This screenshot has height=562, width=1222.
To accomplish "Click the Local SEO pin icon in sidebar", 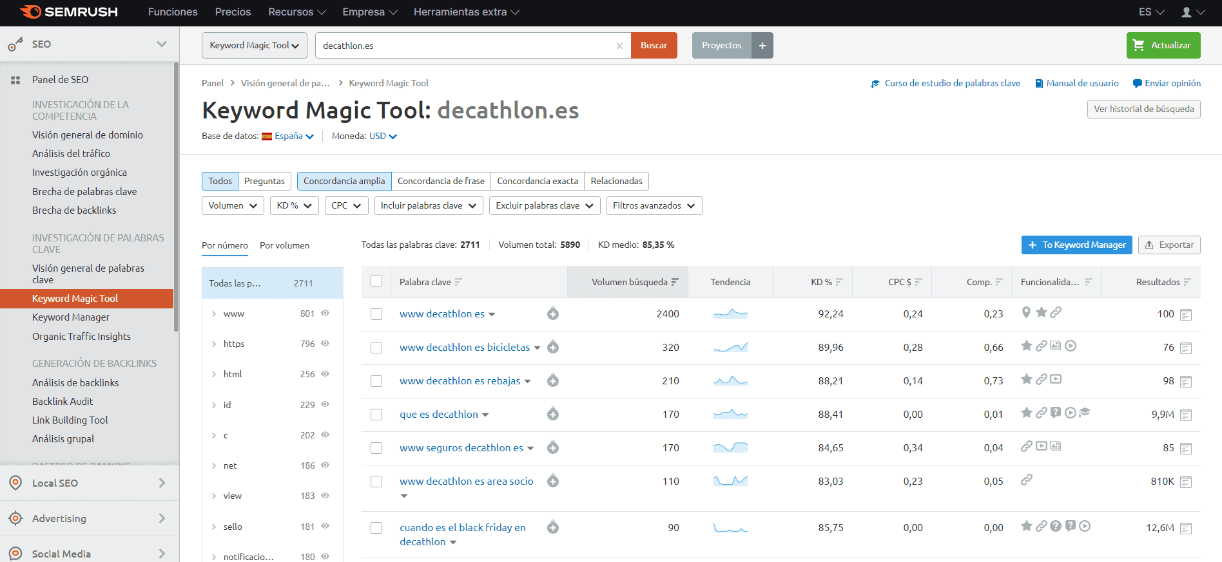I will pos(15,483).
